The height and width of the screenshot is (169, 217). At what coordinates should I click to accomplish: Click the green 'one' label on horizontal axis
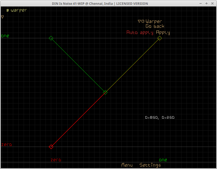[x=163, y=160]
